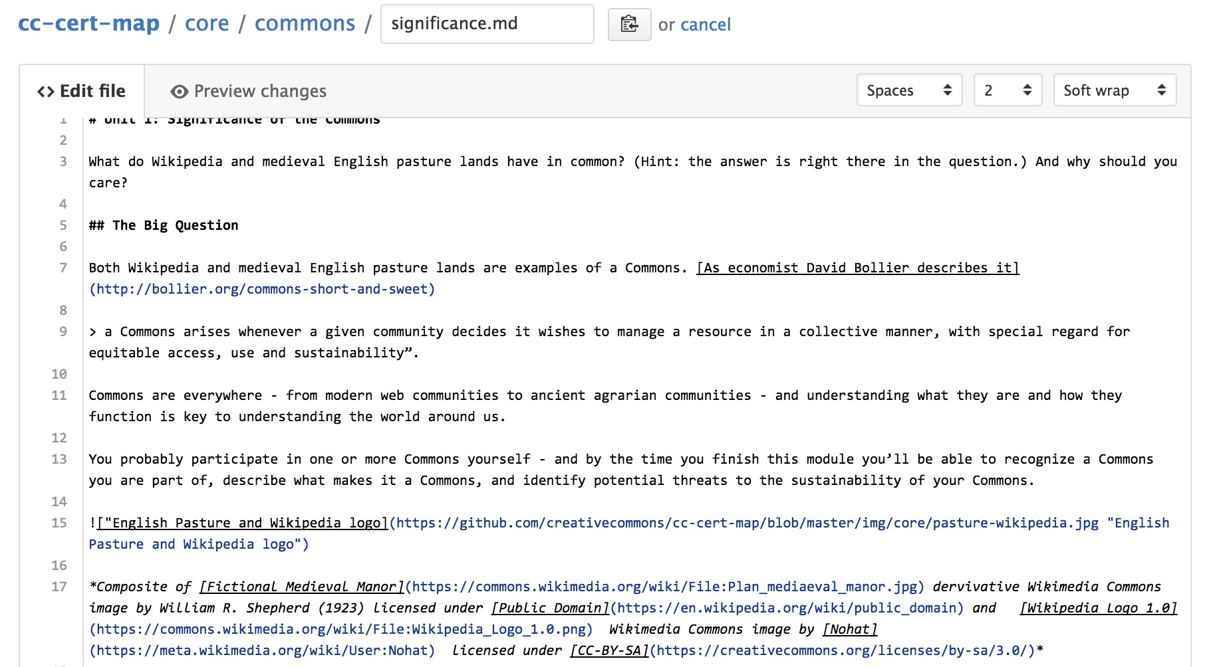Click the cancel link
This screenshot has height=667, width=1225.
[x=706, y=25]
